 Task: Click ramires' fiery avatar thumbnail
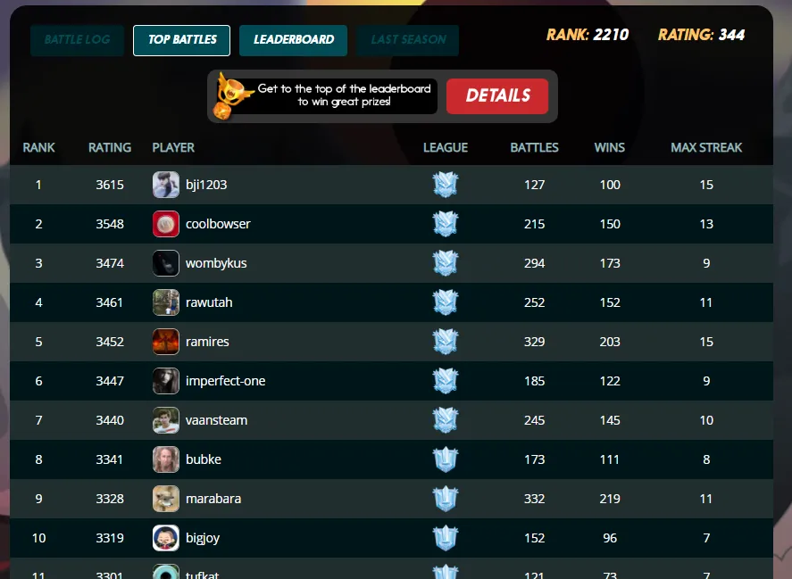coord(166,342)
